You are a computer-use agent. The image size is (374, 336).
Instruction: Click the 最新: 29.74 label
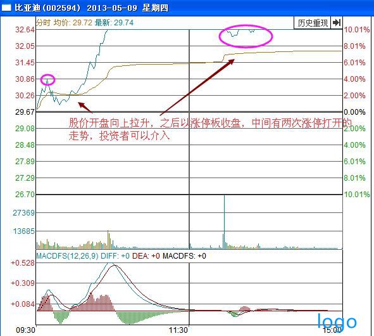pos(114,23)
